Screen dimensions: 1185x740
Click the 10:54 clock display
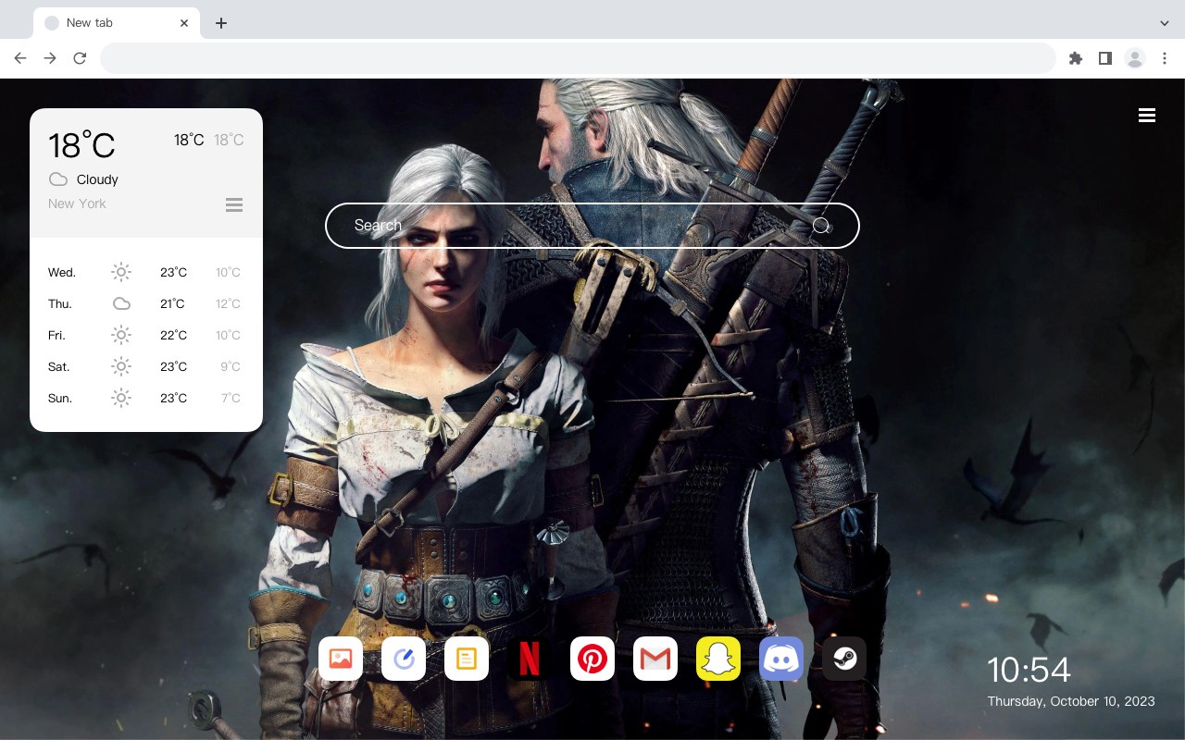coord(1029,670)
